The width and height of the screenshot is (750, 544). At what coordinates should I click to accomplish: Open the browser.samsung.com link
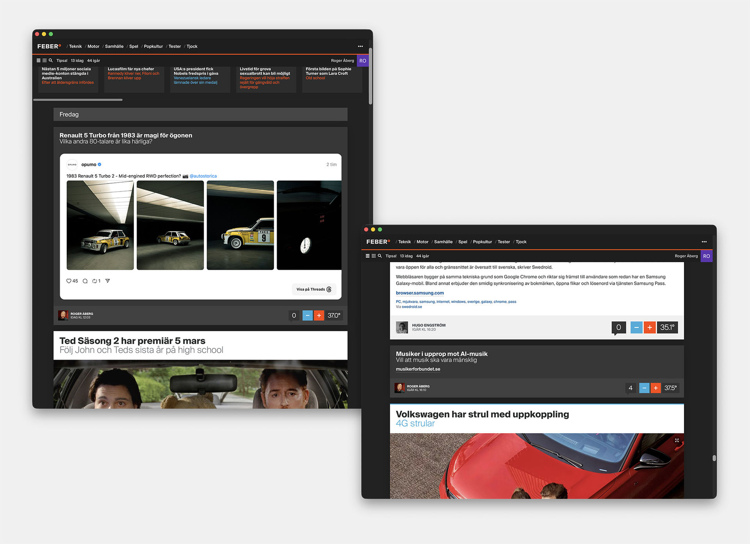pos(420,293)
